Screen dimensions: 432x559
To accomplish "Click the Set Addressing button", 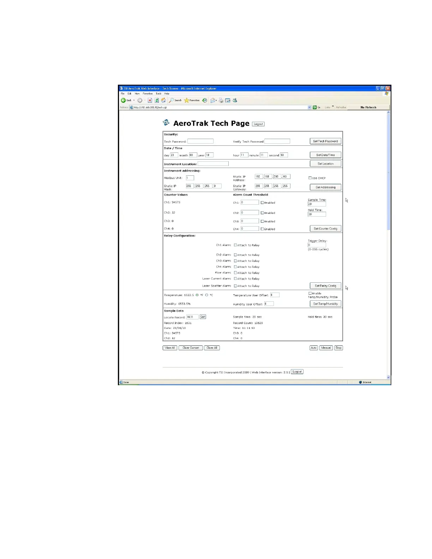I will click(325, 187).
